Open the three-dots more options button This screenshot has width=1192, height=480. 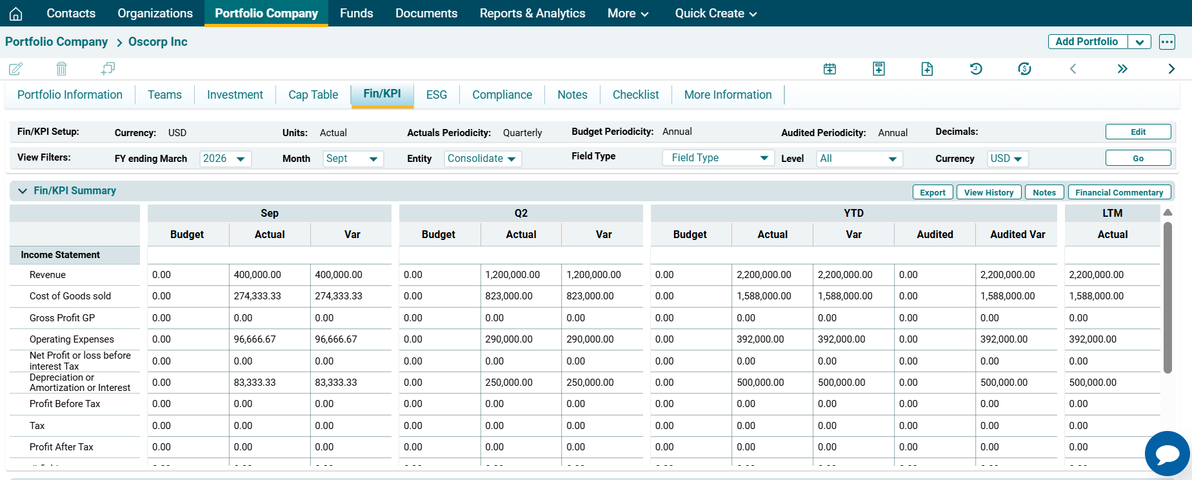pyautogui.click(x=1167, y=42)
